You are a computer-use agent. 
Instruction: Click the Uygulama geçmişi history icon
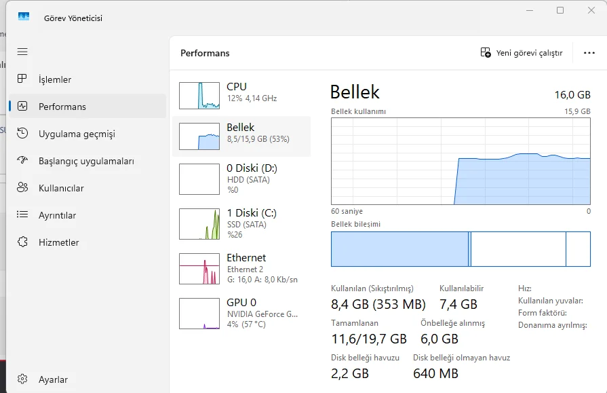pyautogui.click(x=22, y=134)
